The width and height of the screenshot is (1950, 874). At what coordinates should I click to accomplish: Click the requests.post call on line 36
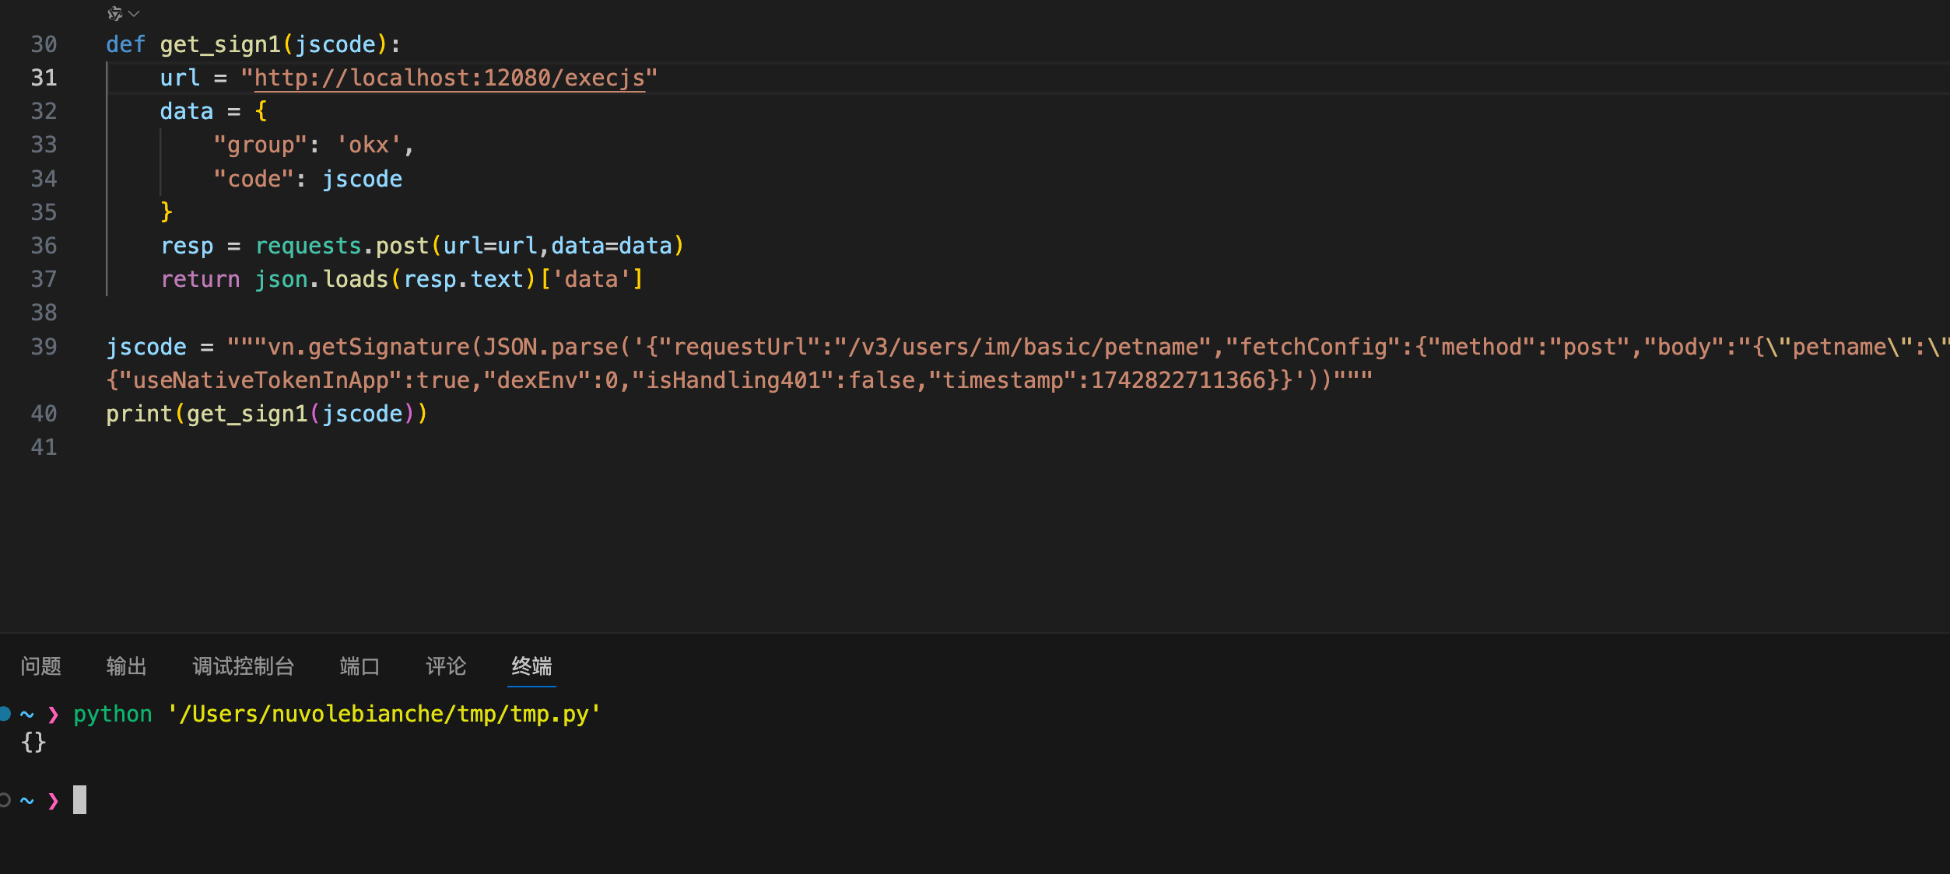click(x=342, y=246)
